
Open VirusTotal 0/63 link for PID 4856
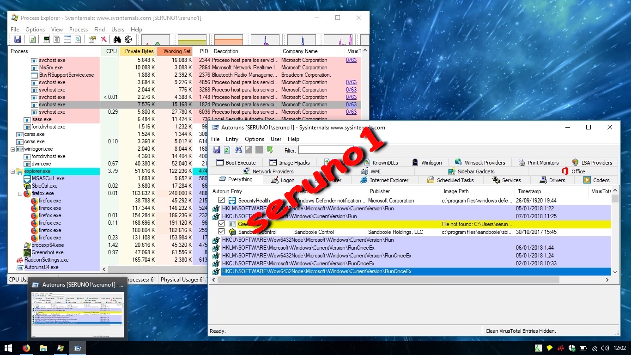click(x=351, y=82)
